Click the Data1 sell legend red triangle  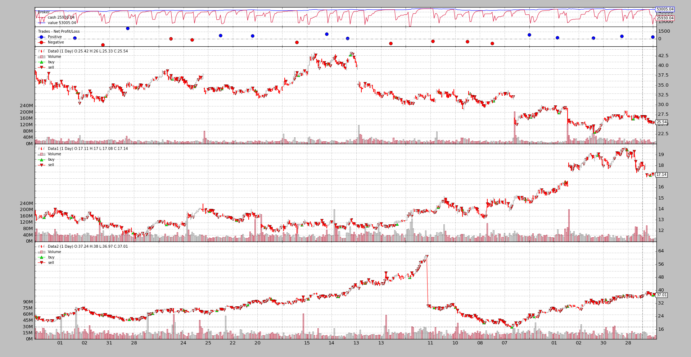(41, 165)
